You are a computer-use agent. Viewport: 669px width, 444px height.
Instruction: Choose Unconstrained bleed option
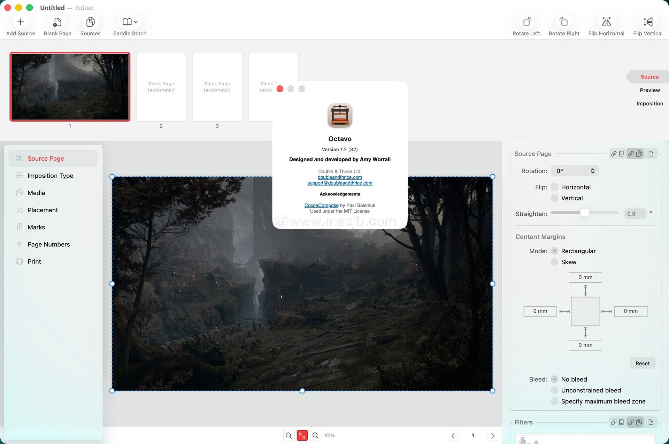click(554, 390)
